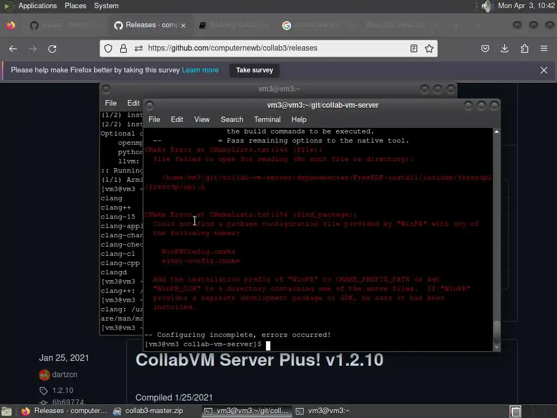Click the tag icon beside 1.2.10
557x418 pixels.
[44, 391]
